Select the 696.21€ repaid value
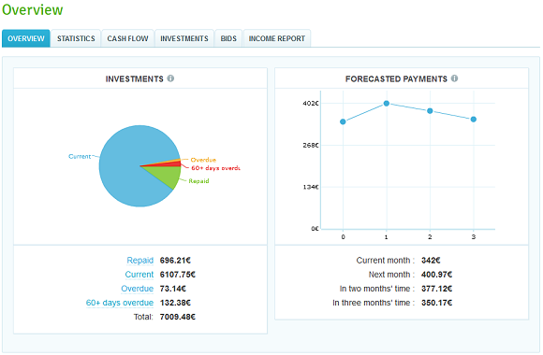The width and height of the screenshot is (543, 355). tap(175, 261)
